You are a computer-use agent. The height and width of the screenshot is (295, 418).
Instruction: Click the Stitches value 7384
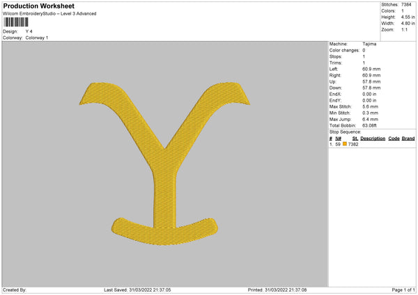coord(406,5)
